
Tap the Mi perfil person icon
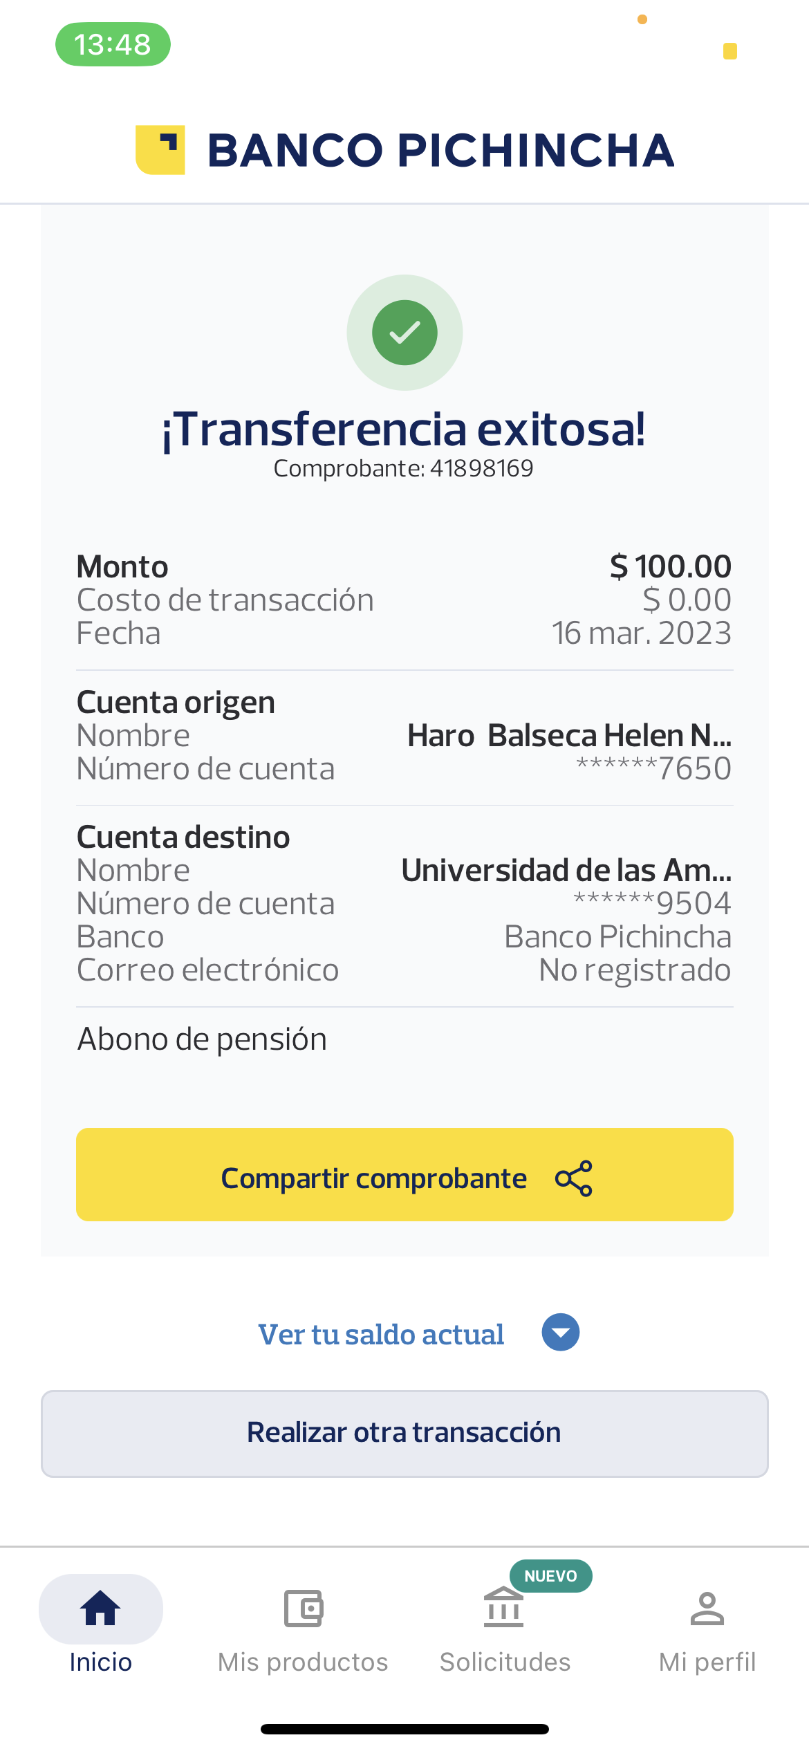[707, 1608]
